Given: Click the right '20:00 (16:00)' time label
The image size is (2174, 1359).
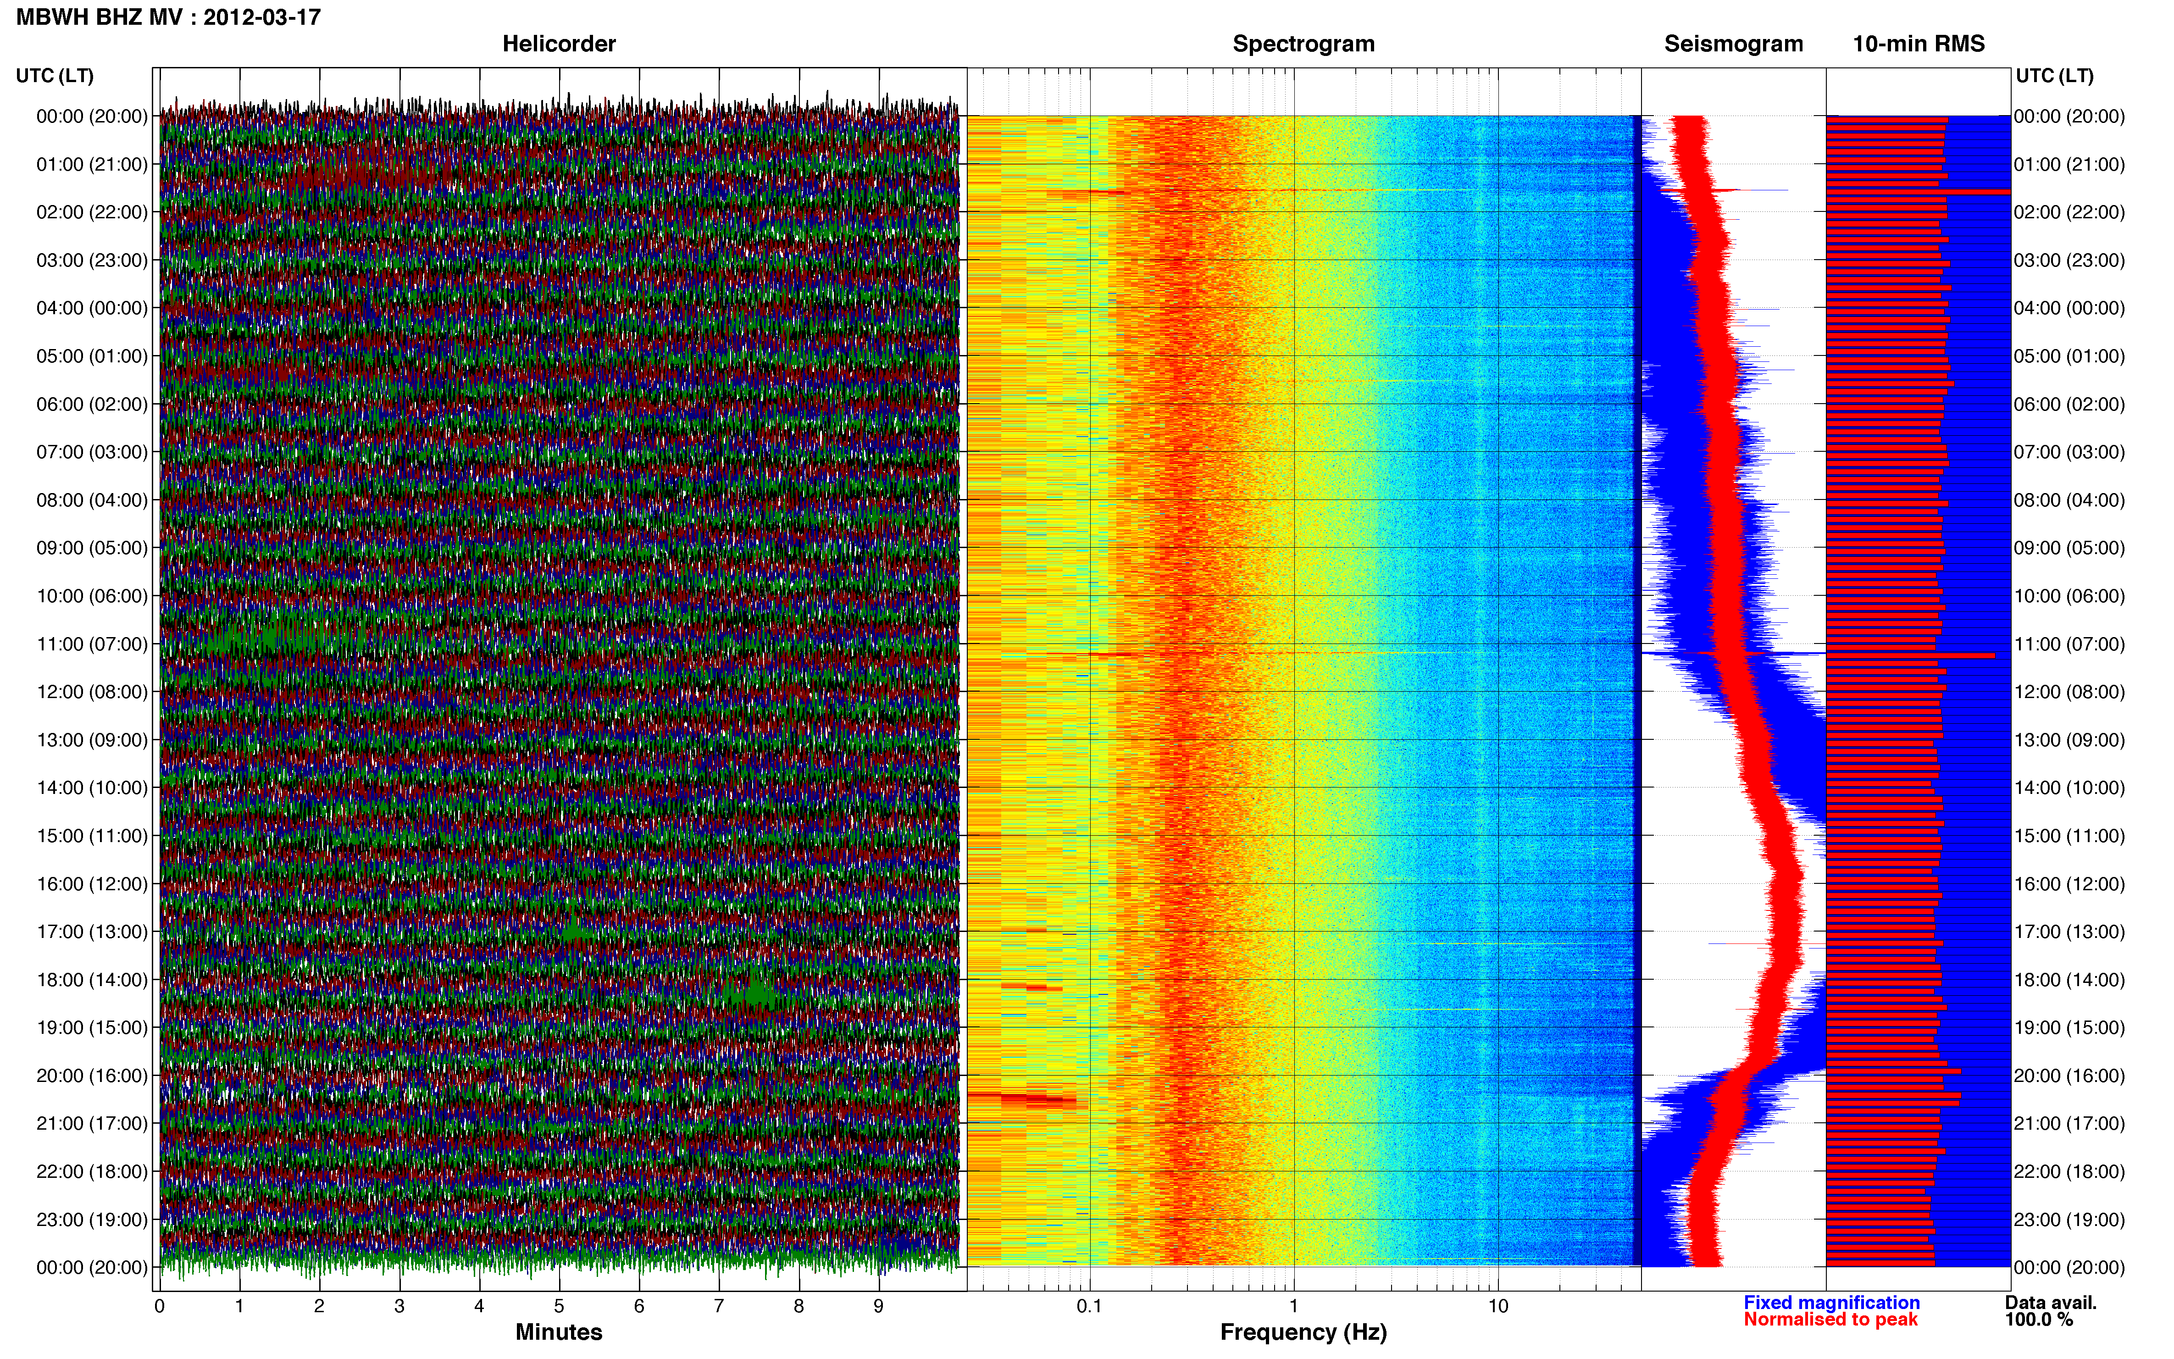Looking at the screenshot, I should [x=2070, y=1076].
